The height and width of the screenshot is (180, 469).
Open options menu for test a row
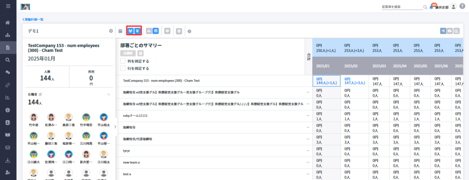308,174
